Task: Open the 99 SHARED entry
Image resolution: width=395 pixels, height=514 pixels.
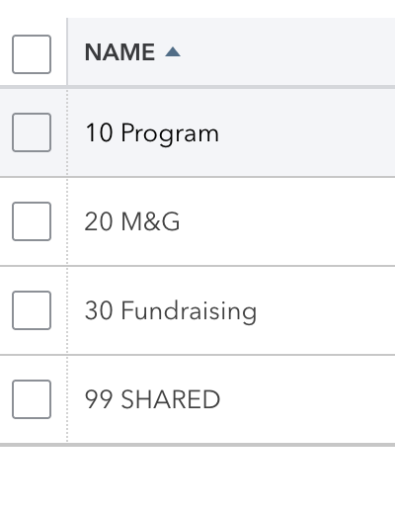Action: point(152,399)
